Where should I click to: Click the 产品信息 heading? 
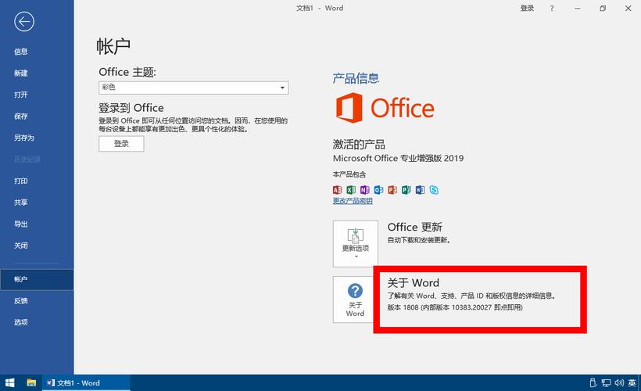coord(356,78)
